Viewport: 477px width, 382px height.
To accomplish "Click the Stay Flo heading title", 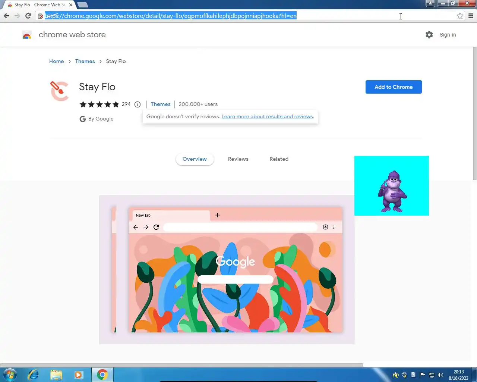I will [x=97, y=87].
